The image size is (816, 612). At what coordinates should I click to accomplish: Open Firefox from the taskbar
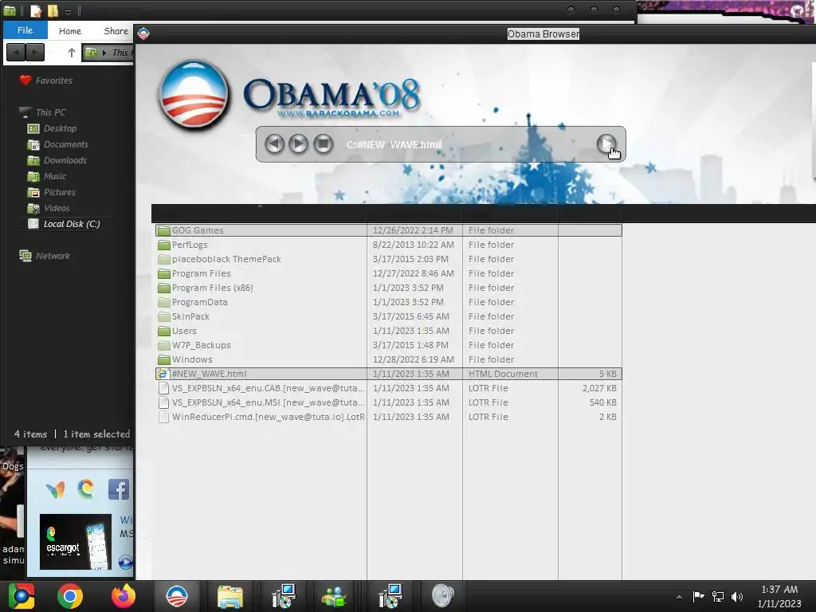[124, 596]
